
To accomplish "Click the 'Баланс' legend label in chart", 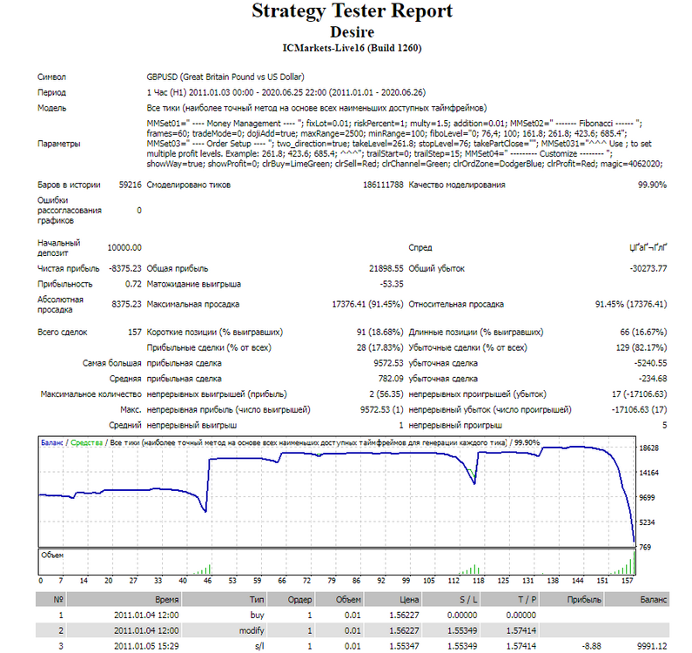I will click(52, 442).
